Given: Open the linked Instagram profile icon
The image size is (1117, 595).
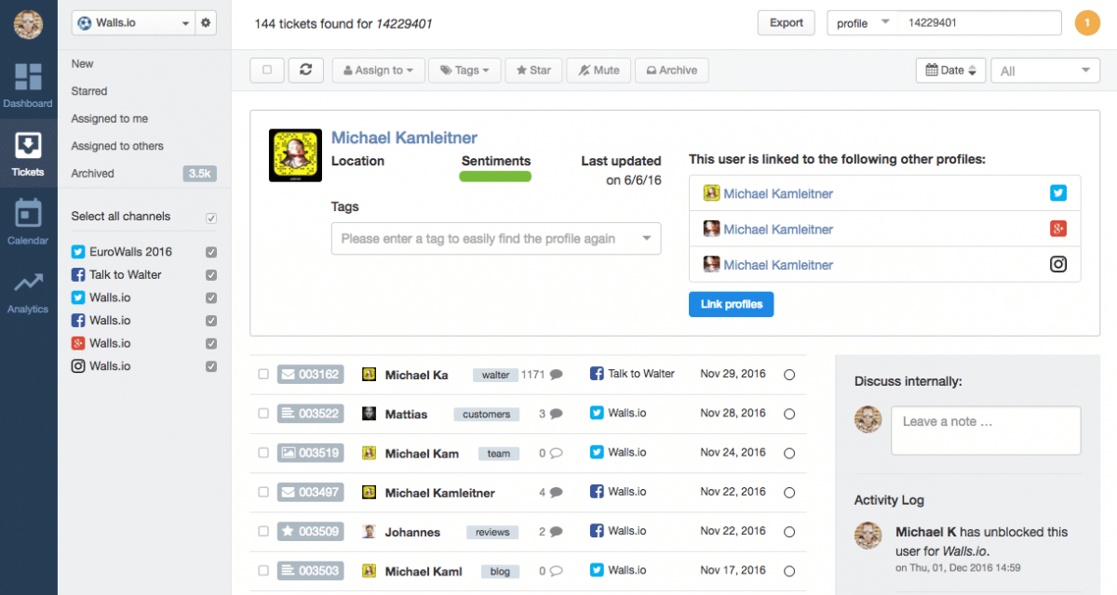Looking at the screenshot, I should click(1058, 264).
